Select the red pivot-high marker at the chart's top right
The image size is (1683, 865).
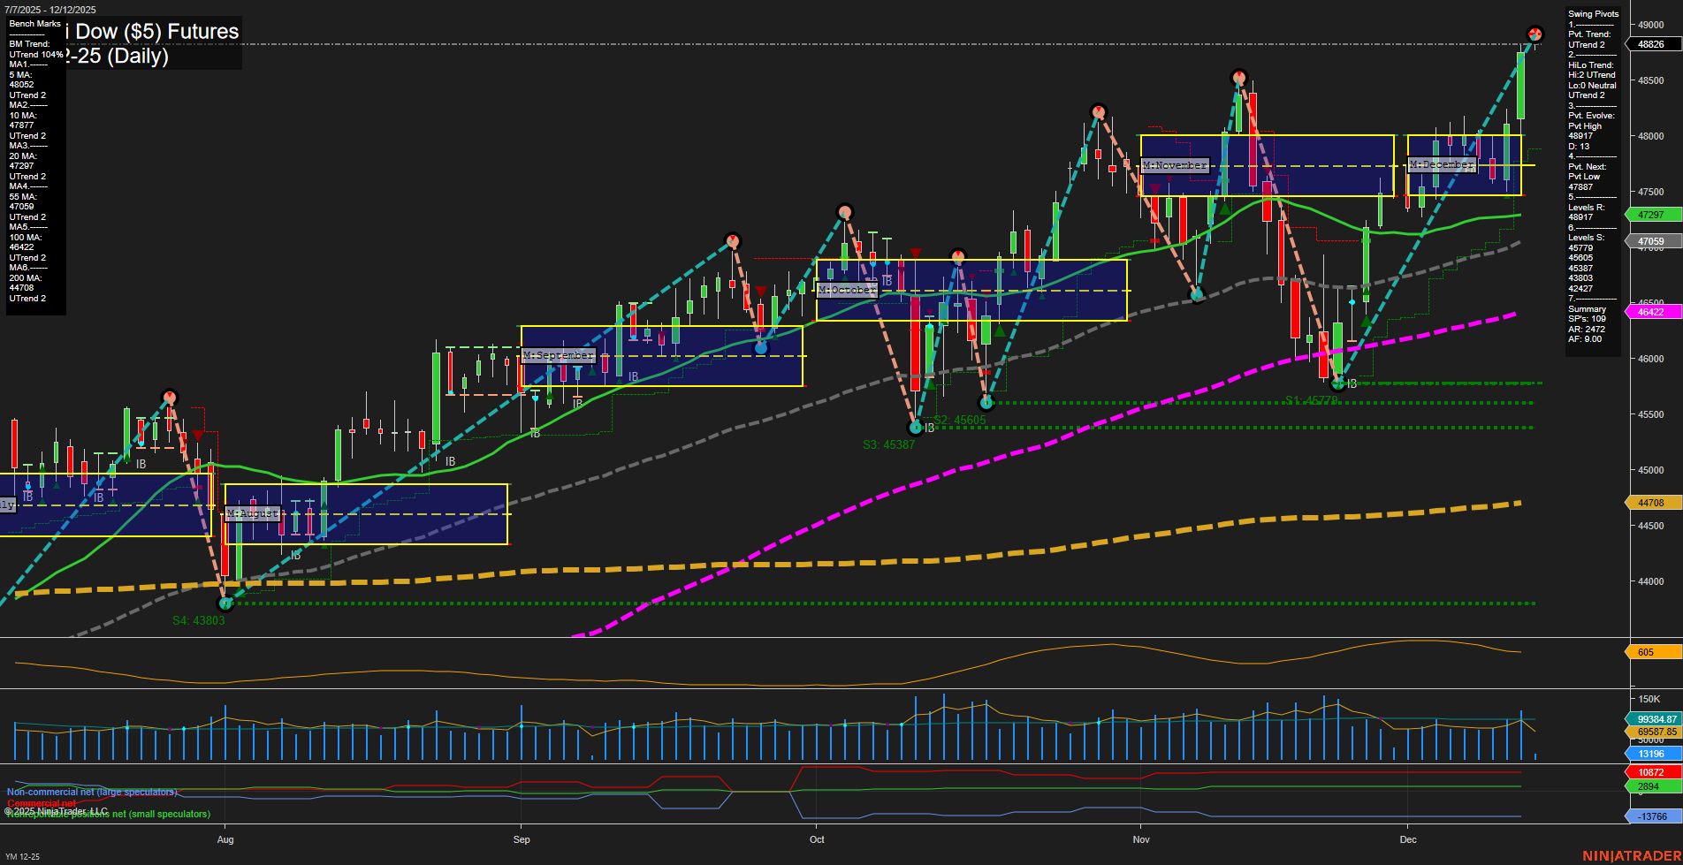(x=1536, y=33)
